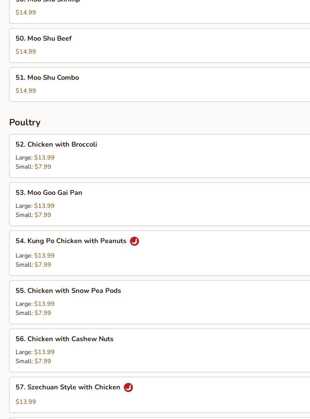Select 51. Moo Shu Combo menu item

pos(160,84)
